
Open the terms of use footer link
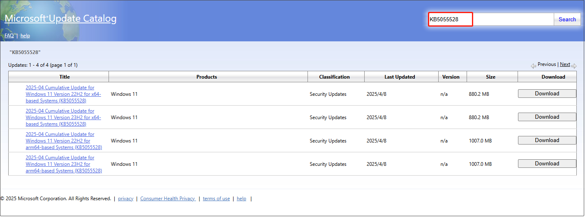pyautogui.click(x=216, y=199)
